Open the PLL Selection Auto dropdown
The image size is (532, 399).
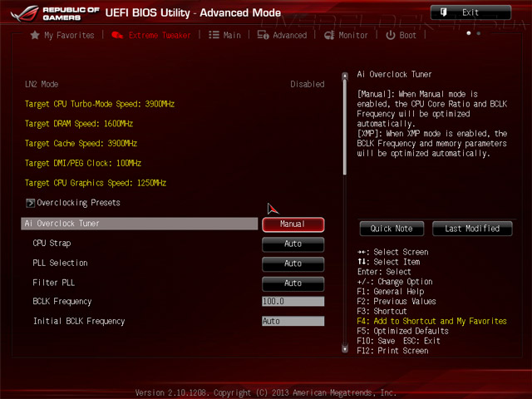(293, 264)
